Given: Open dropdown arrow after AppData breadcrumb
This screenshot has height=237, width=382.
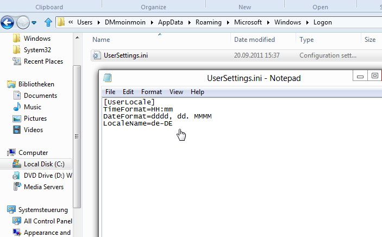Looking at the screenshot, I should (189, 22).
